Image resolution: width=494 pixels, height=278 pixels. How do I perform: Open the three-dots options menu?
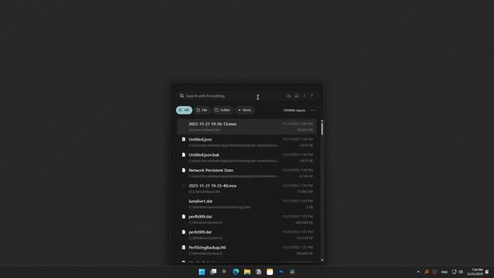pyautogui.click(x=313, y=110)
